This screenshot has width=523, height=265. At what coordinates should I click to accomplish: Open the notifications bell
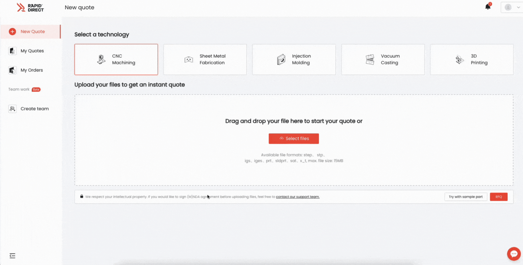pos(488,7)
